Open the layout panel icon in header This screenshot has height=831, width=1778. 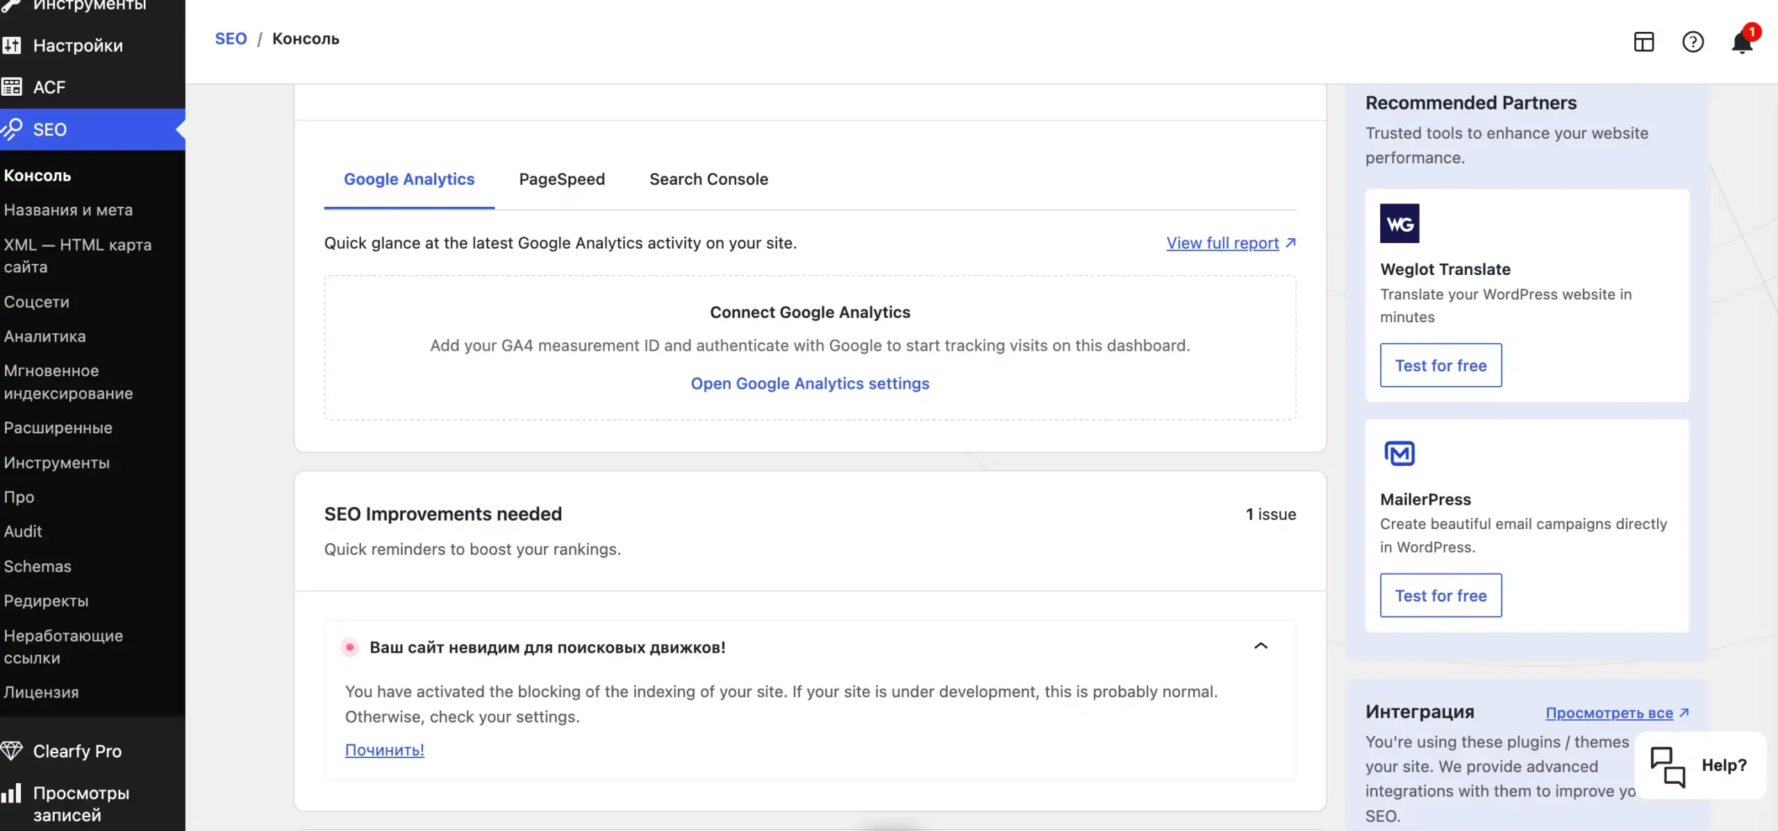coord(1644,42)
